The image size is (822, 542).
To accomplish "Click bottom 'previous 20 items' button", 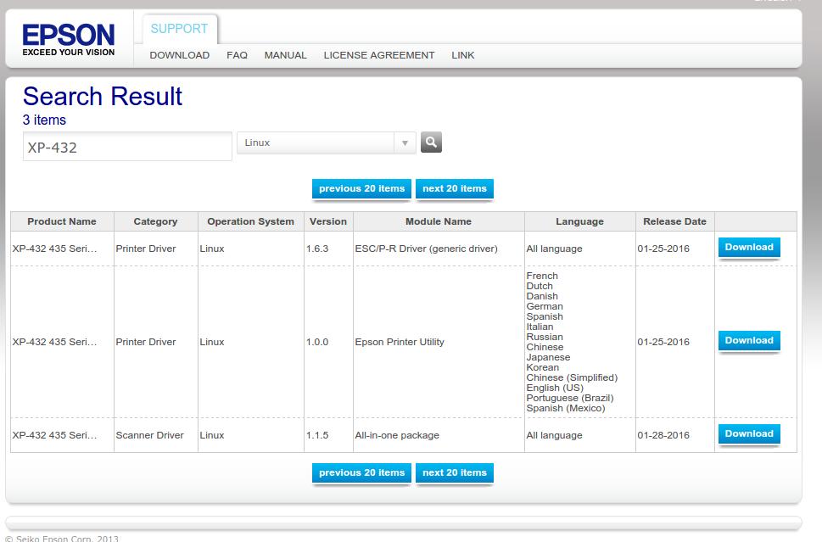I will point(361,472).
